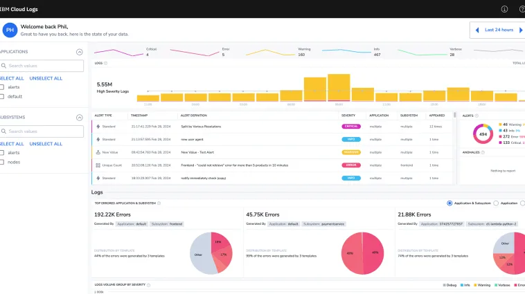The image size is (525, 294).
Task: Go to next time range arrow
Action: point(521,30)
